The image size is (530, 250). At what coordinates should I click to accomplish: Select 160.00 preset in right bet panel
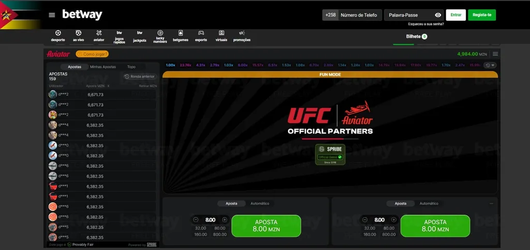tap(370, 234)
